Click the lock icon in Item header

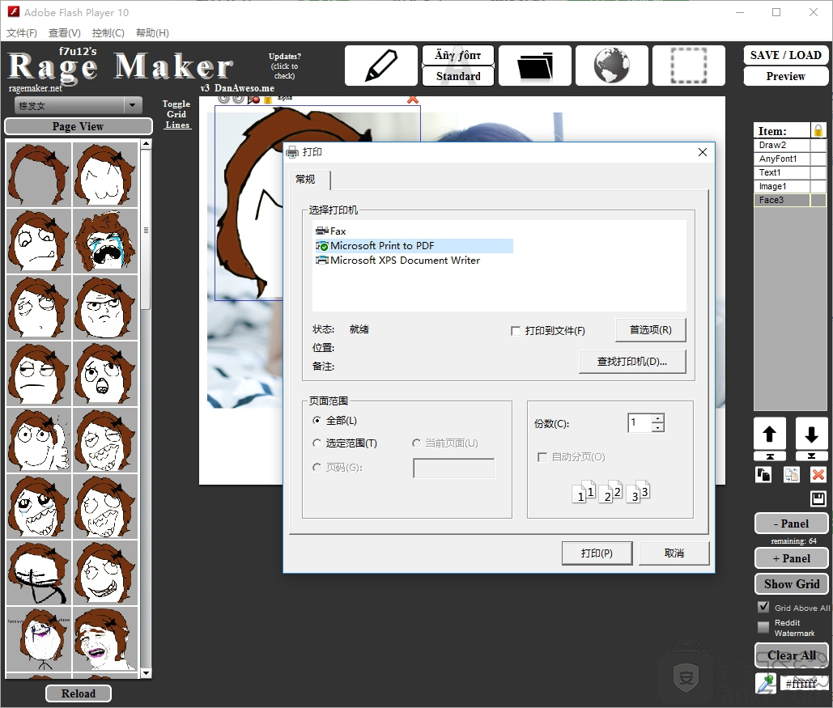[x=818, y=130]
